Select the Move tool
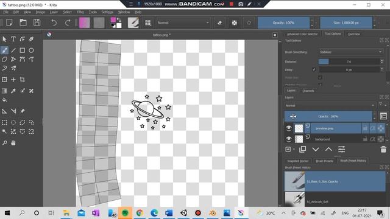 pos(13,80)
